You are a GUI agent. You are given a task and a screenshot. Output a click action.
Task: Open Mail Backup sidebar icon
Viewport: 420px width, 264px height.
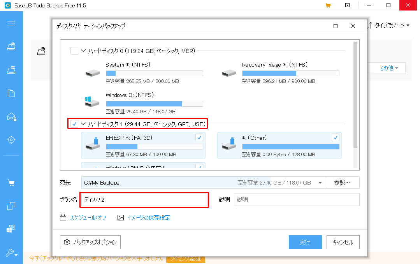click(x=12, y=117)
